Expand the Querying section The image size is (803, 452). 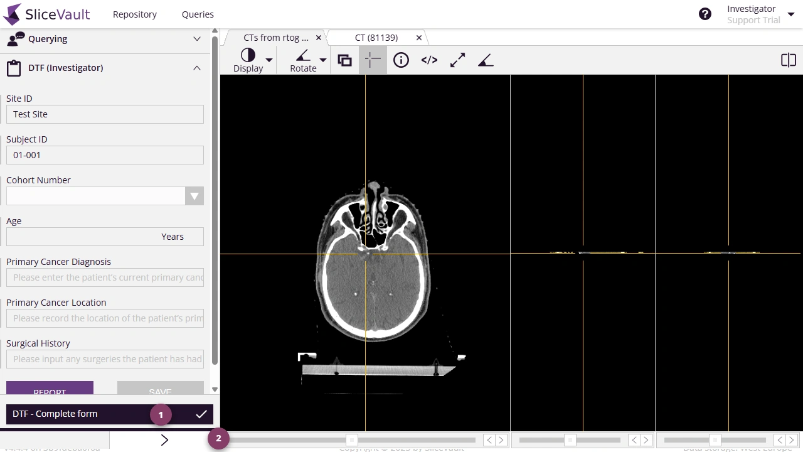(x=197, y=39)
